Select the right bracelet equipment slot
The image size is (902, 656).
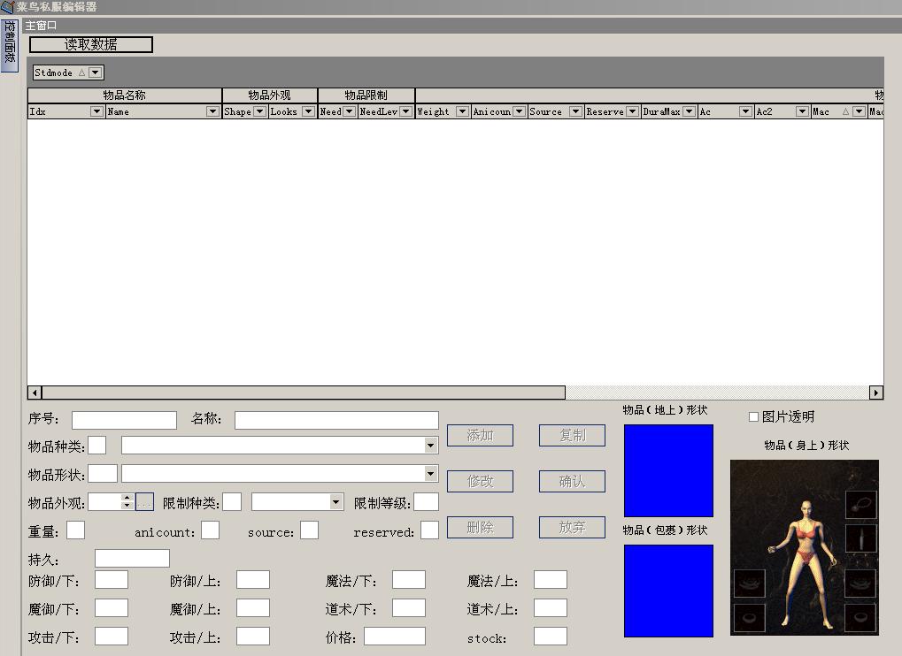pos(860,584)
